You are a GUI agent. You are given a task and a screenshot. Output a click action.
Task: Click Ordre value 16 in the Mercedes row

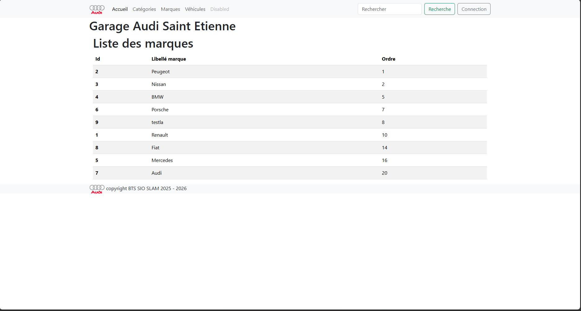point(384,160)
